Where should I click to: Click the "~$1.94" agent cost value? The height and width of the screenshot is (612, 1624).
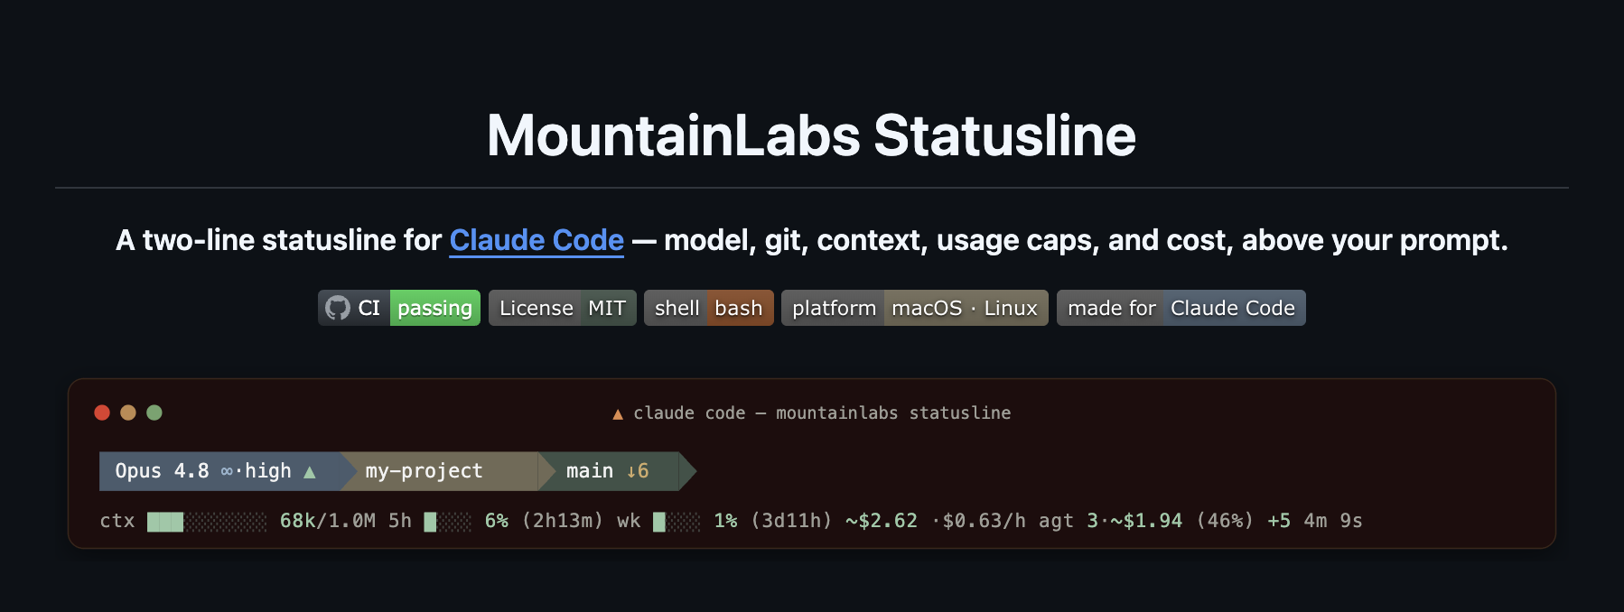click(x=1146, y=521)
